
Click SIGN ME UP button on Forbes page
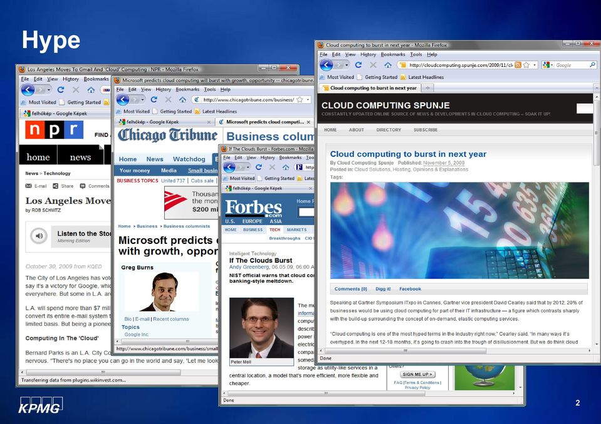[417, 375]
